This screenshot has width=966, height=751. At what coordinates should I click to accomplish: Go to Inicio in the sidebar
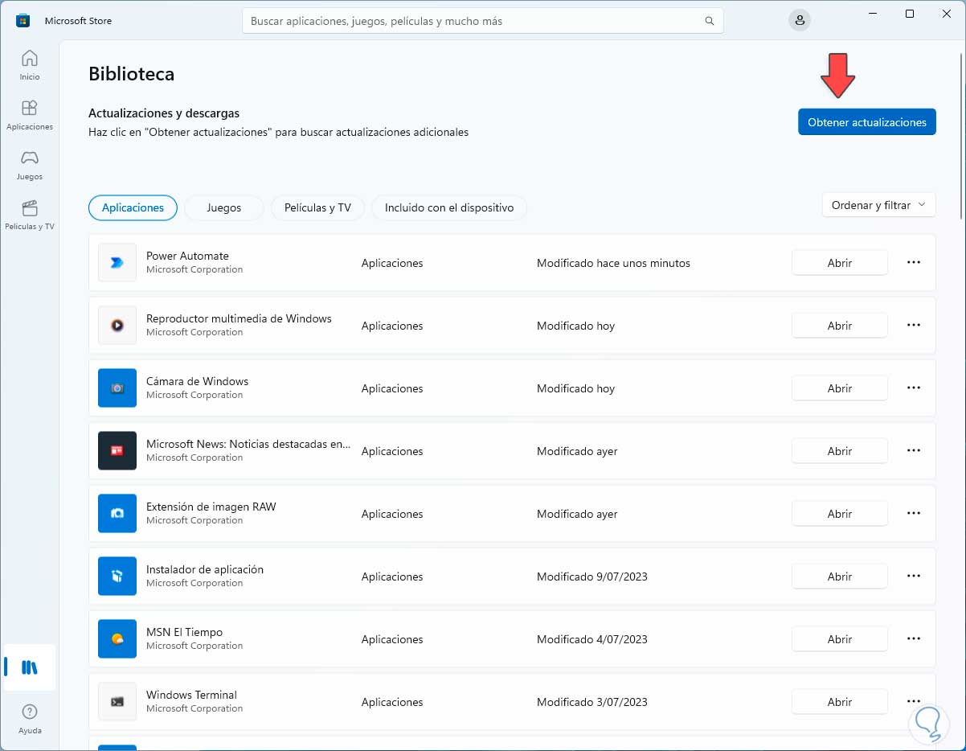click(x=30, y=64)
